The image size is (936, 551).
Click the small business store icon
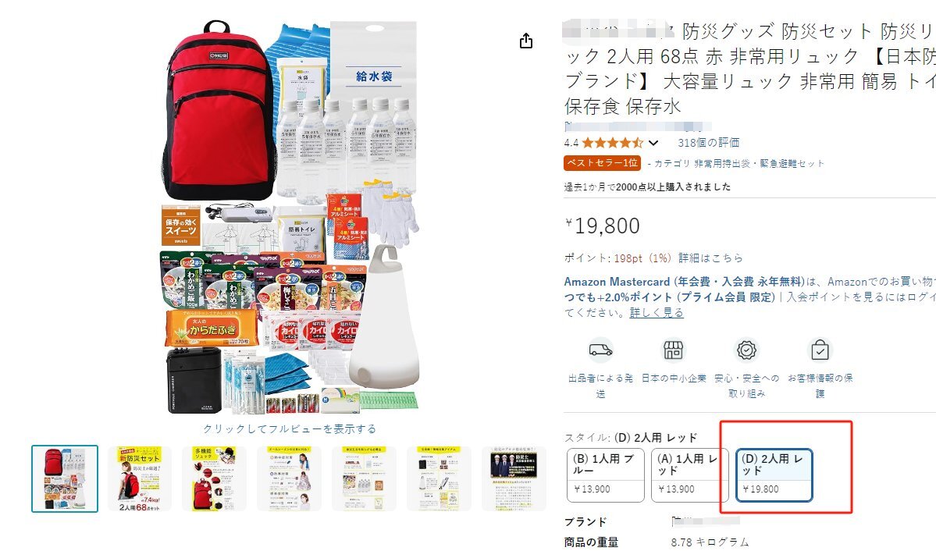pos(674,350)
